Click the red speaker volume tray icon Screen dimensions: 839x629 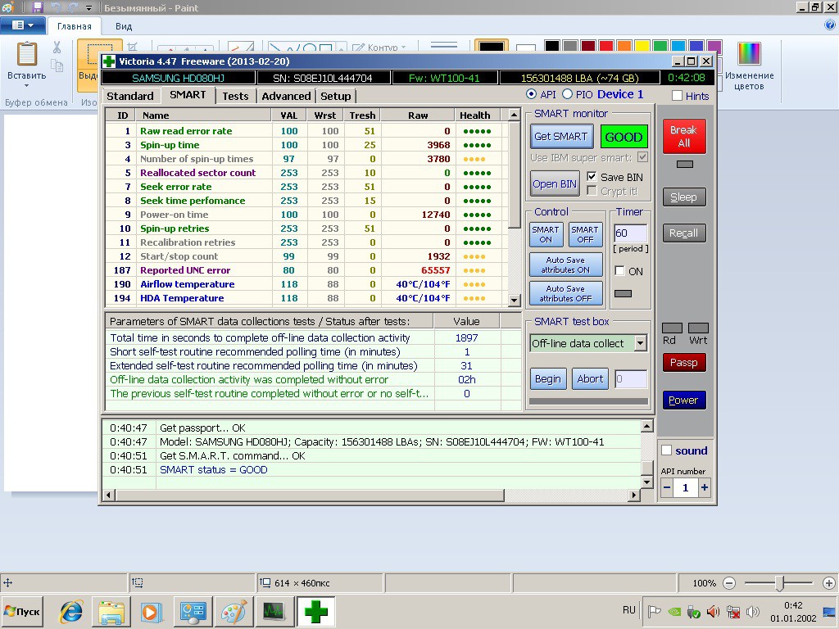pos(714,611)
